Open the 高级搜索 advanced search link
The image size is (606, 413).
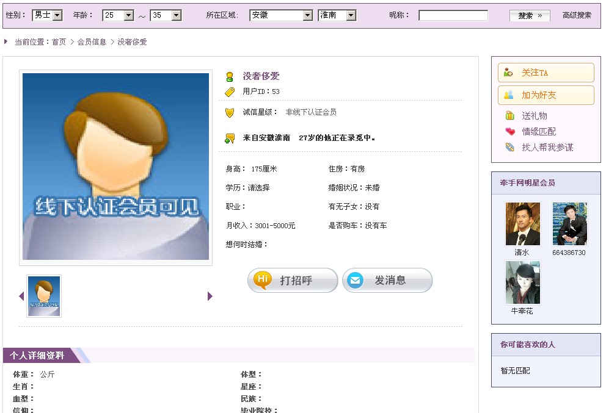pyautogui.click(x=577, y=15)
